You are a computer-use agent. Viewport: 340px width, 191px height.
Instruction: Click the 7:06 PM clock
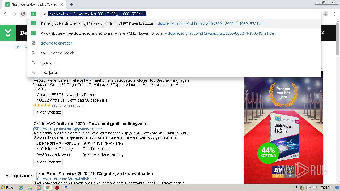click(x=326, y=188)
